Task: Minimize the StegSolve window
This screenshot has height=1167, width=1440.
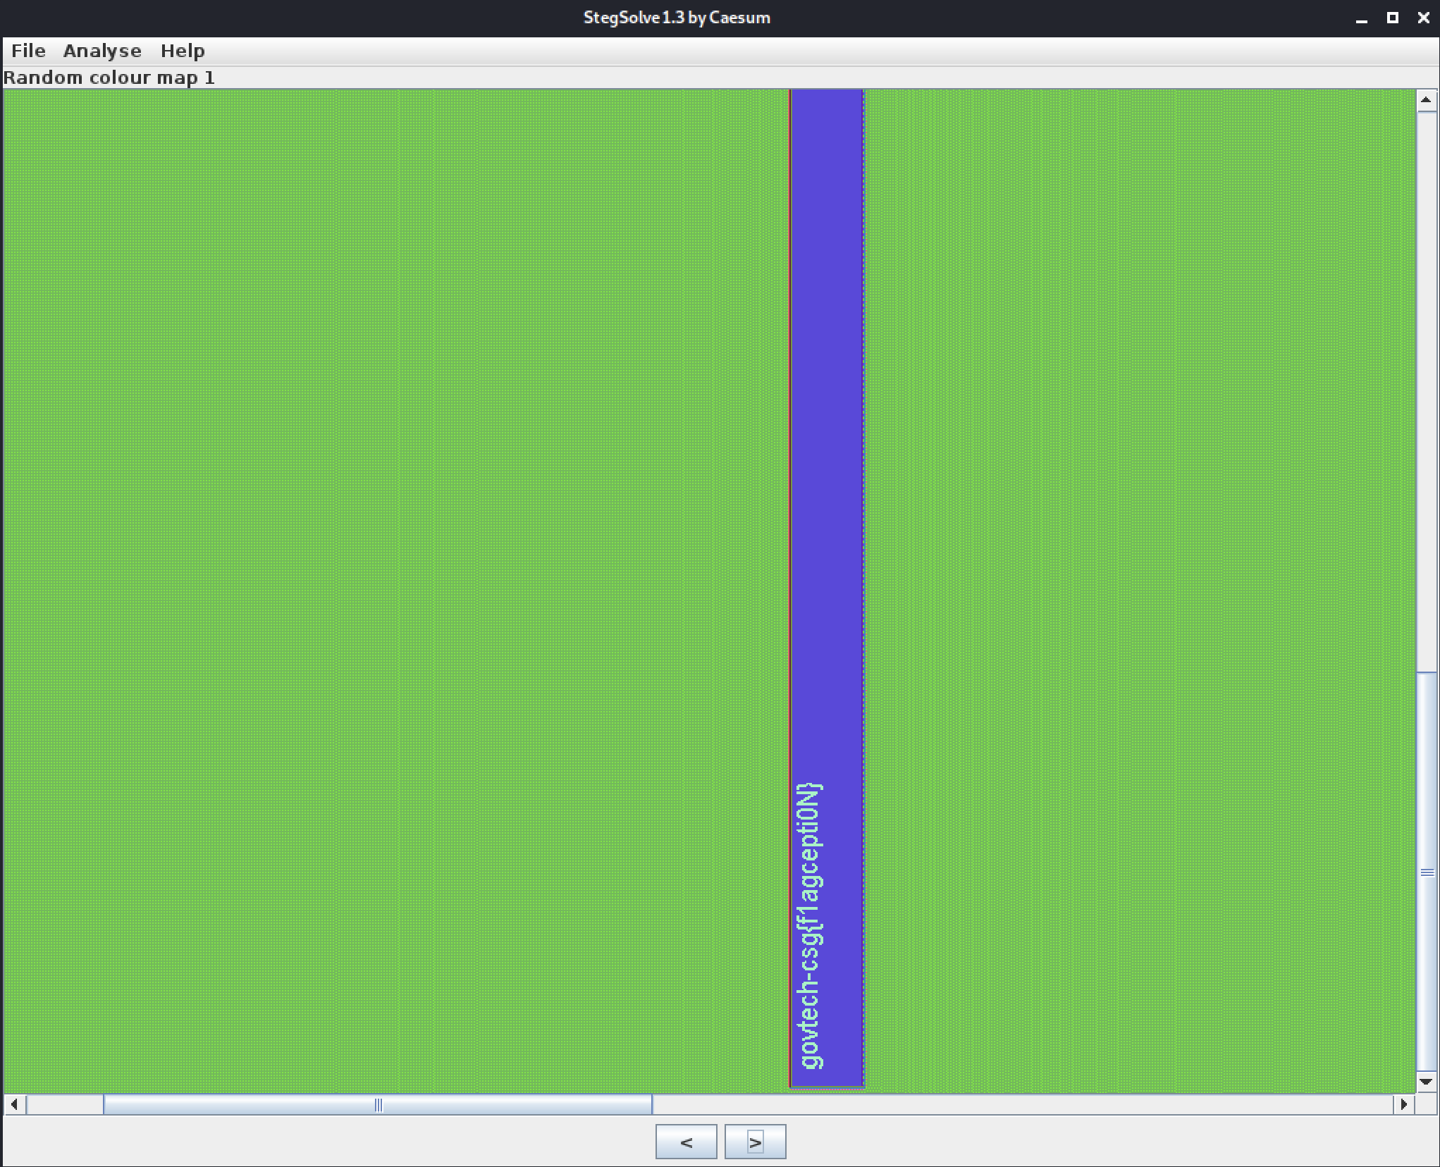Action: (x=1362, y=18)
